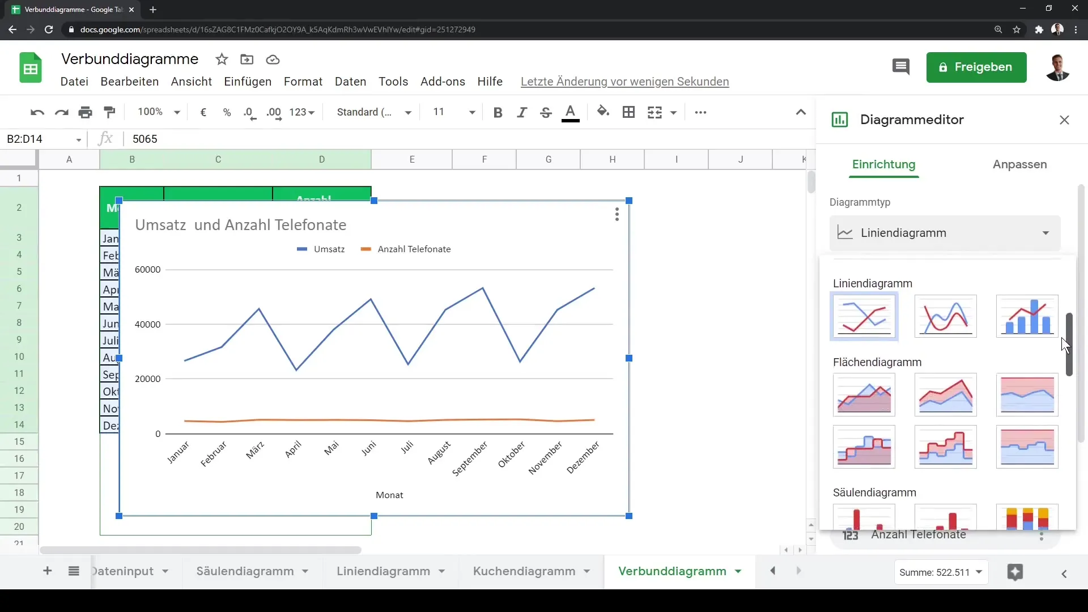Open more toolbar options ellipsis
The height and width of the screenshot is (612, 1088).
pyautogui.click(x=700, y=112)
